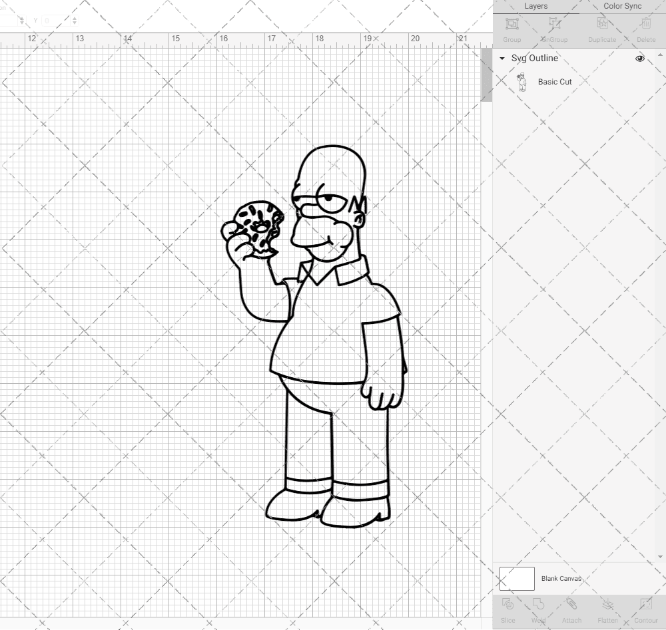The height and width of the screenshot is (630, 666).
Task: Click the Y position stepper arrows
Action: (x=75, y=21)
